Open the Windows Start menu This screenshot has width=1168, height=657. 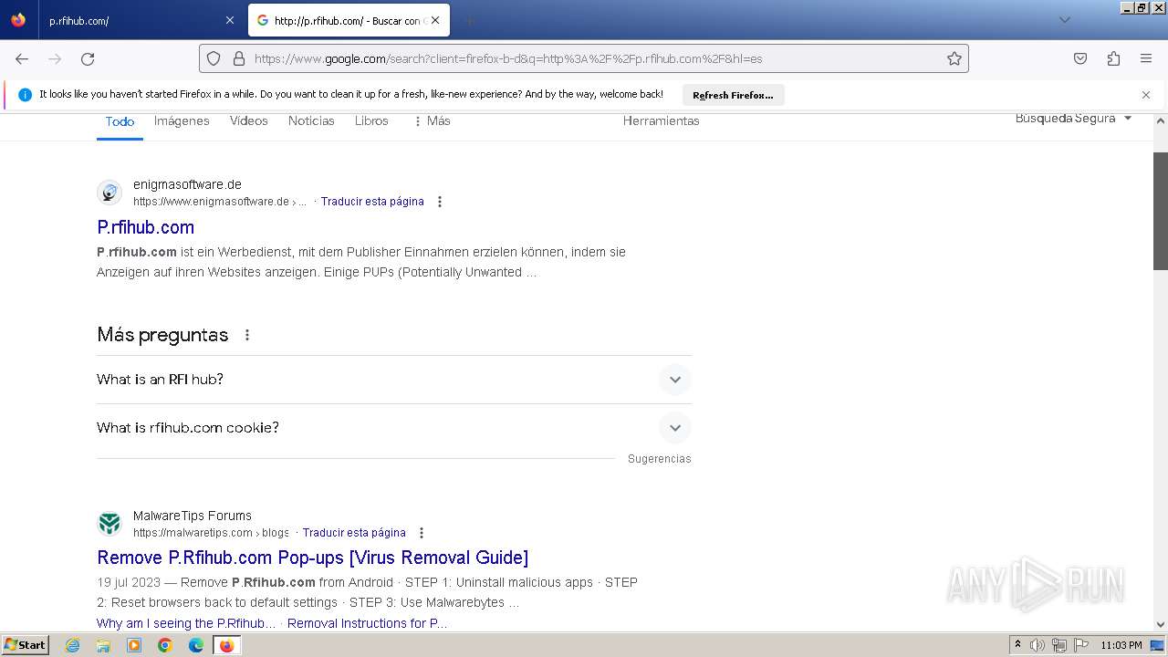click(25, 645)
